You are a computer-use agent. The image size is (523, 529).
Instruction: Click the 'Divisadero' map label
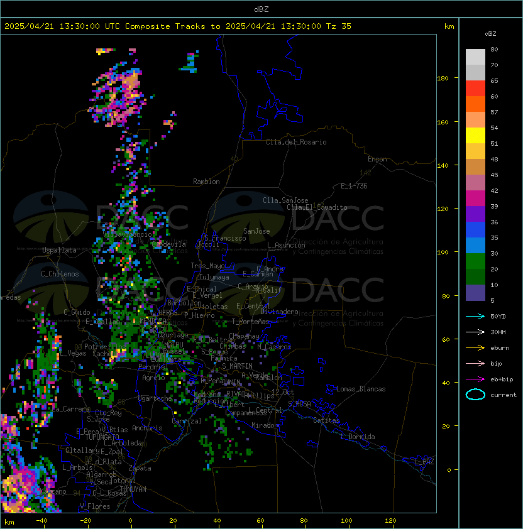pos(279,312)
